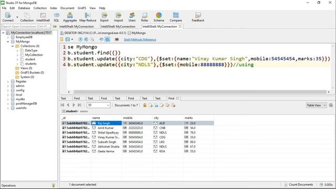Open the Help menu
Viewport: 336px width, 189px height.
(x=102, y=8)
